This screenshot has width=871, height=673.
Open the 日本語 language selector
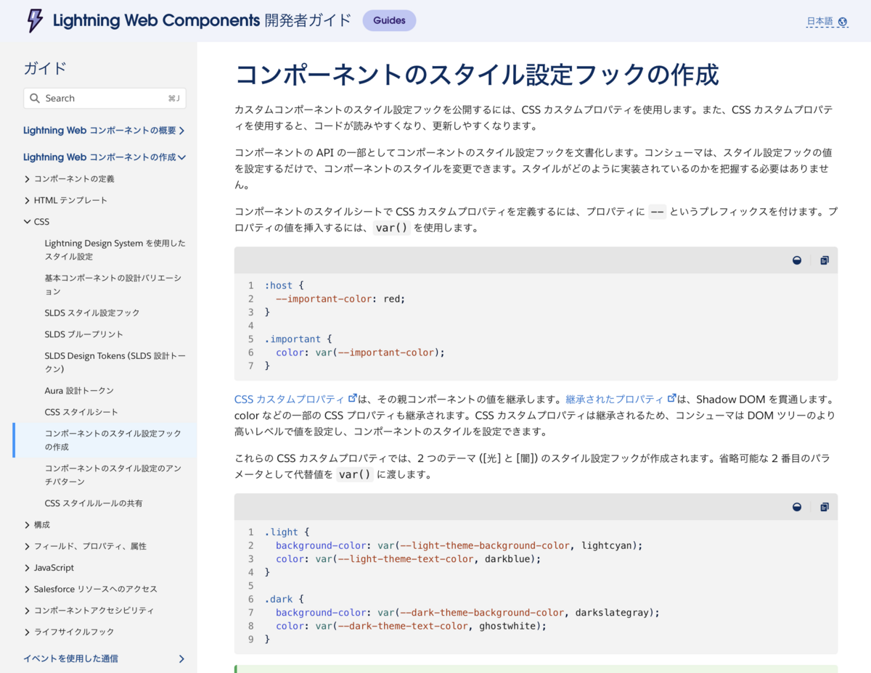(827, 22)
